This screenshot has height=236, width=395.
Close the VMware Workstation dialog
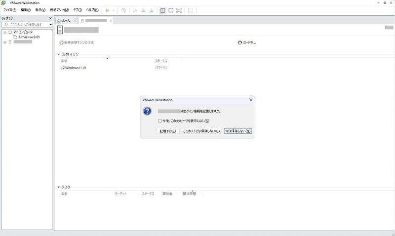251,100
